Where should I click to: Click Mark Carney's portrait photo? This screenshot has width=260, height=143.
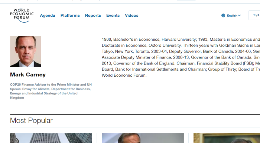(x=25, y=51)
